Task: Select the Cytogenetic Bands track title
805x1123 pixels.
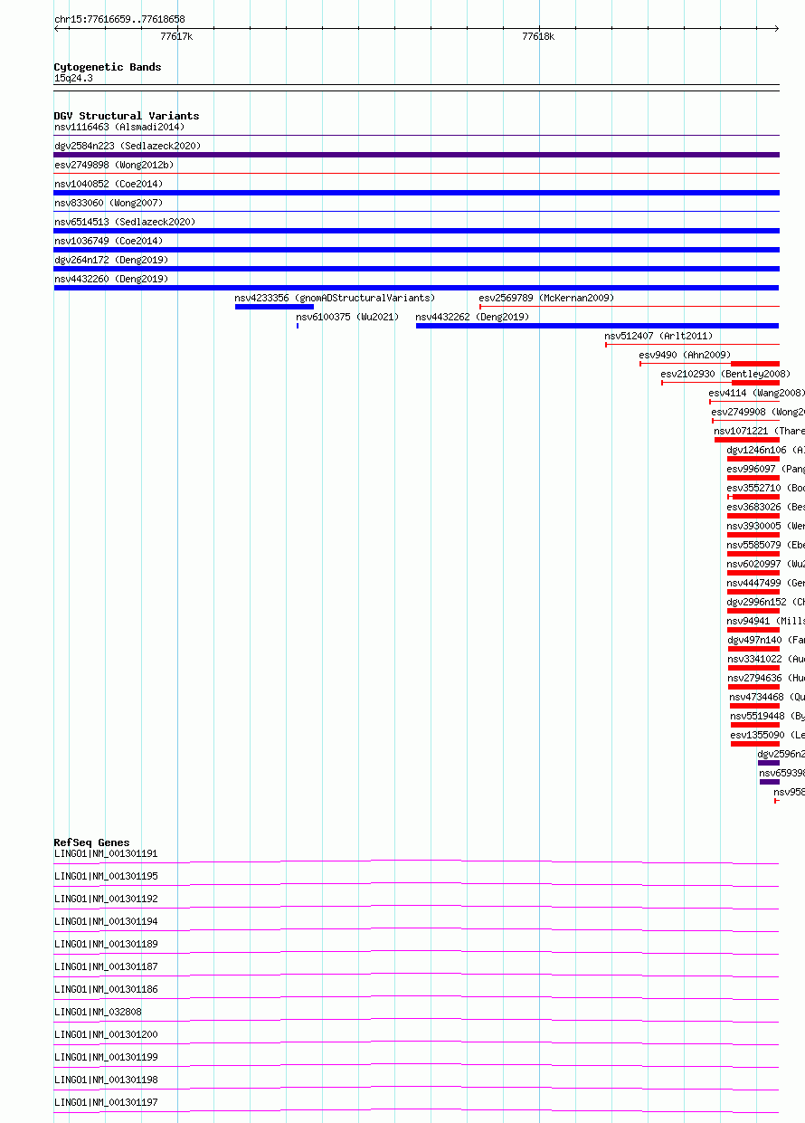Action: pyautogui.click(x=108, y=67)
